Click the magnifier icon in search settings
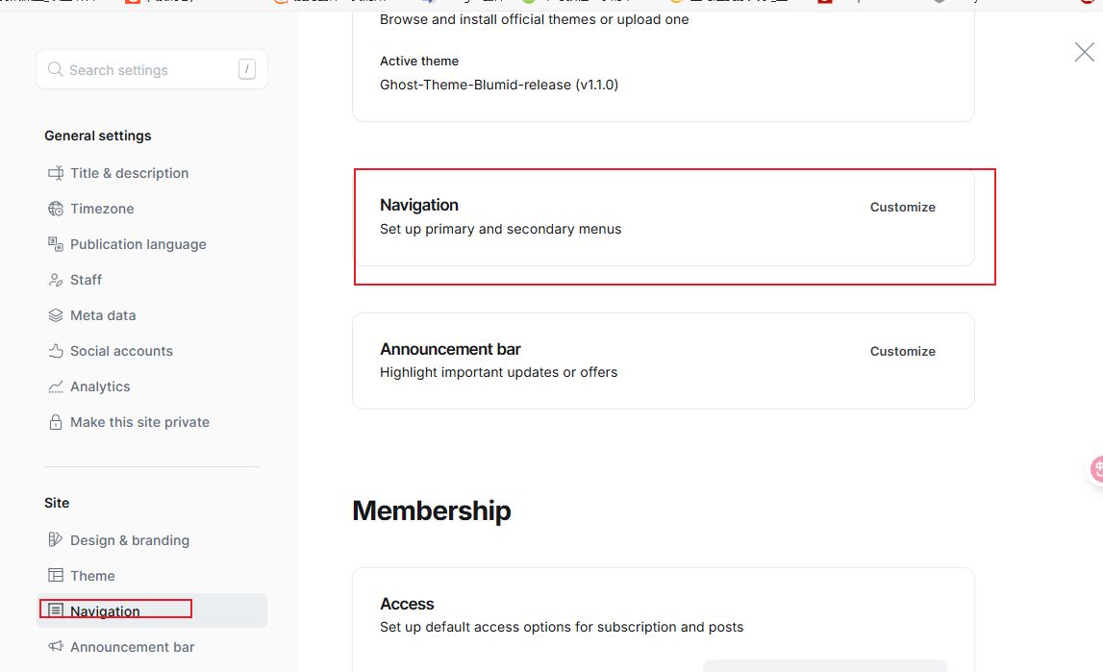 pyautogui.click(x=56, y=69)
